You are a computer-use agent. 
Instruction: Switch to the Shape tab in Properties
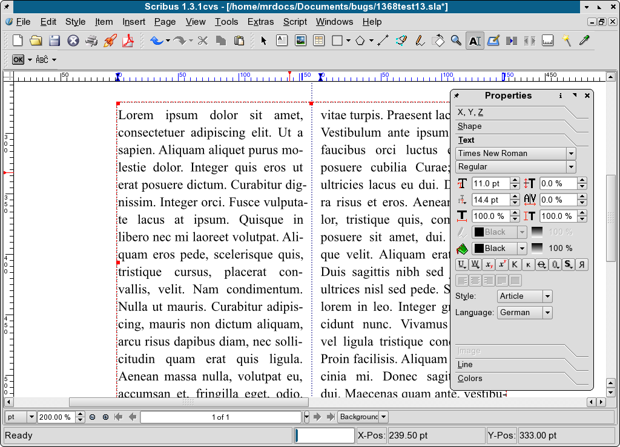470,126
